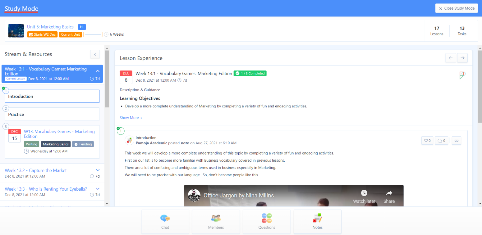Image resolution: width=482 pixels, height=235 pixels.
Task: Like the Introduction post with heart button
Action: pyautogui.click(x=427, y=141)
